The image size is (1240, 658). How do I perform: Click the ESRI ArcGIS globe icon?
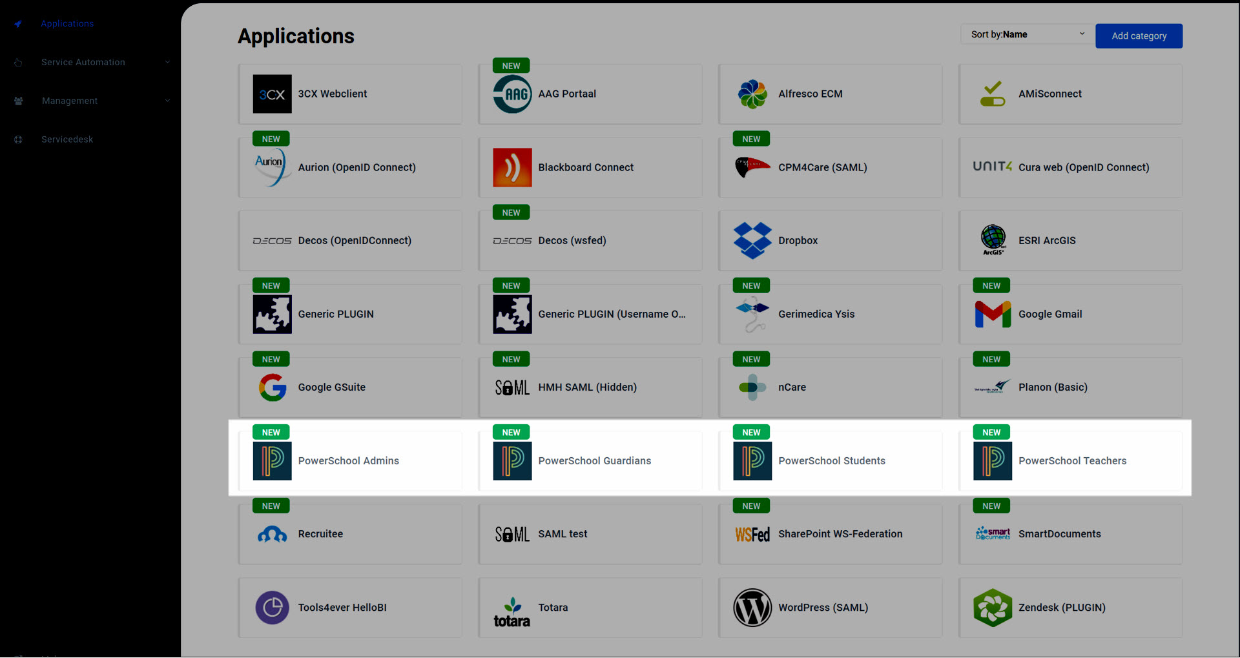(993, 240)
